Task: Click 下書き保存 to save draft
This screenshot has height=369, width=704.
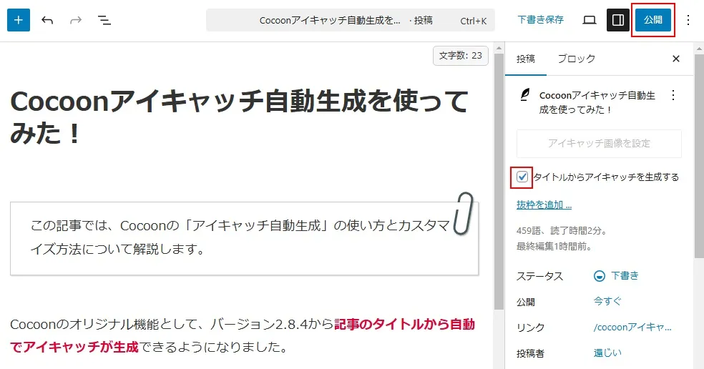Action: [x=540, y=20]
